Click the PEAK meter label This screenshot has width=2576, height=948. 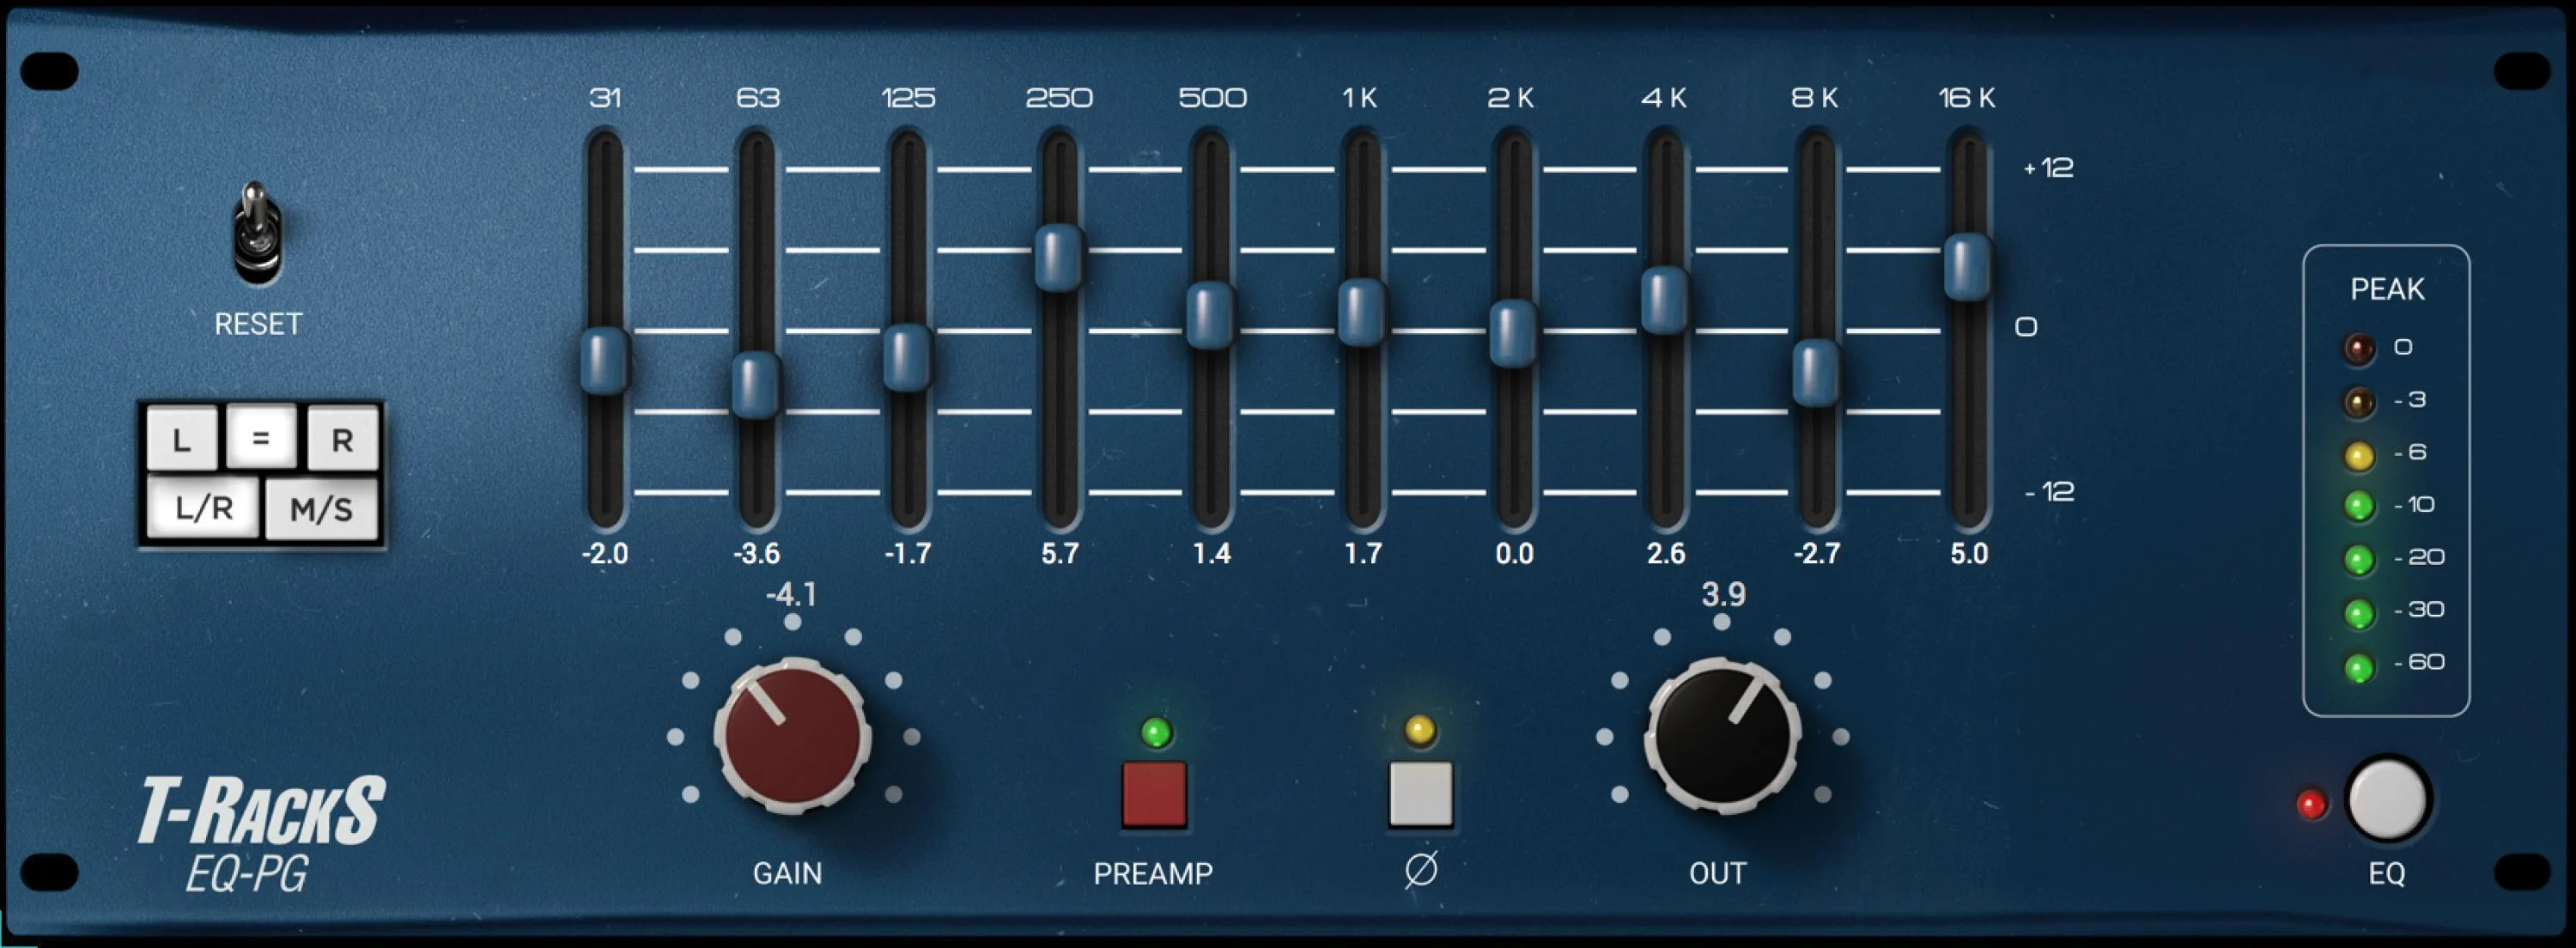pos(2387,289)
